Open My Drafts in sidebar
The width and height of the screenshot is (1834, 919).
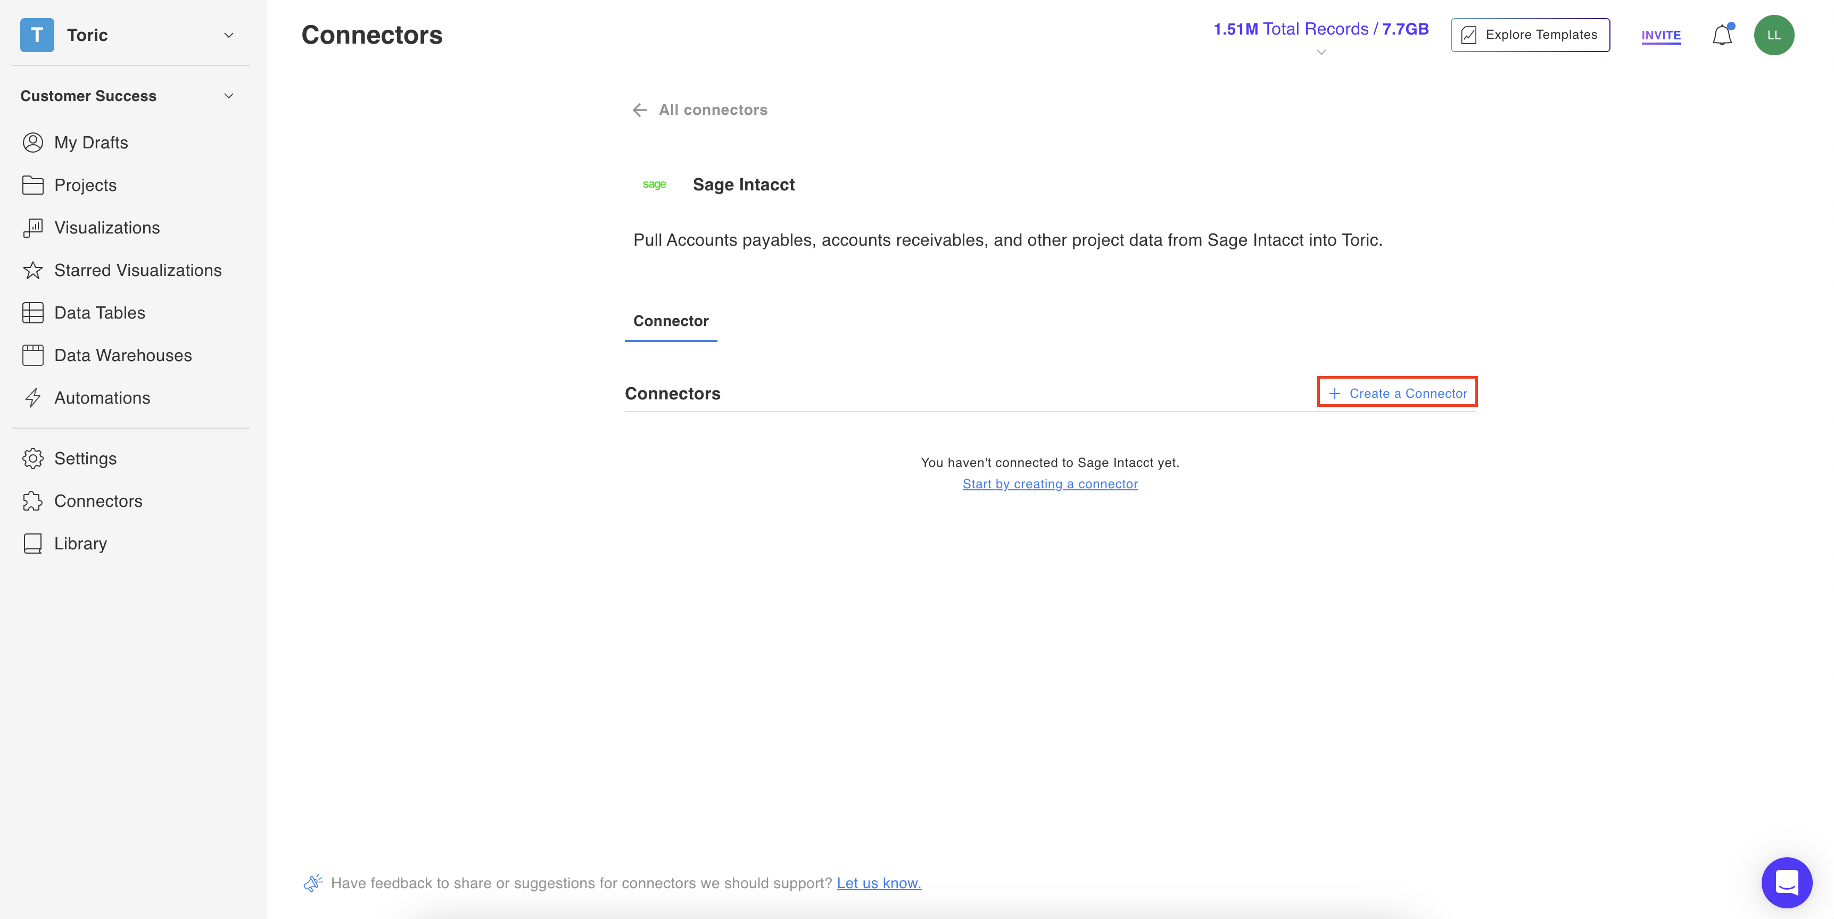(x=90, y=142)
